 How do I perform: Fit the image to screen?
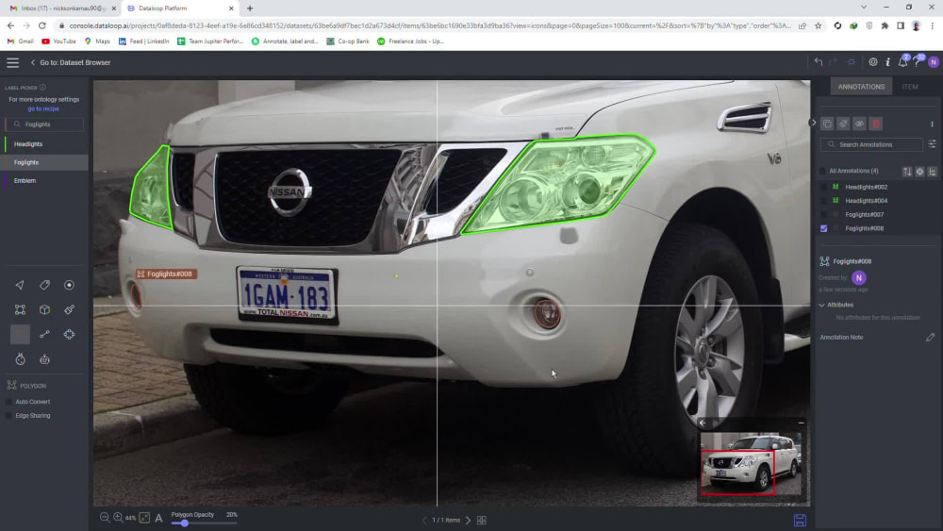[x=144, y=517]
